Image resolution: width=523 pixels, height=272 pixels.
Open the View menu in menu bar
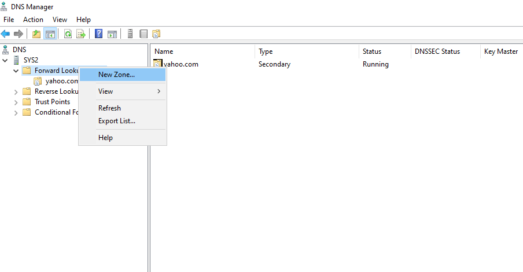[60, 20]
